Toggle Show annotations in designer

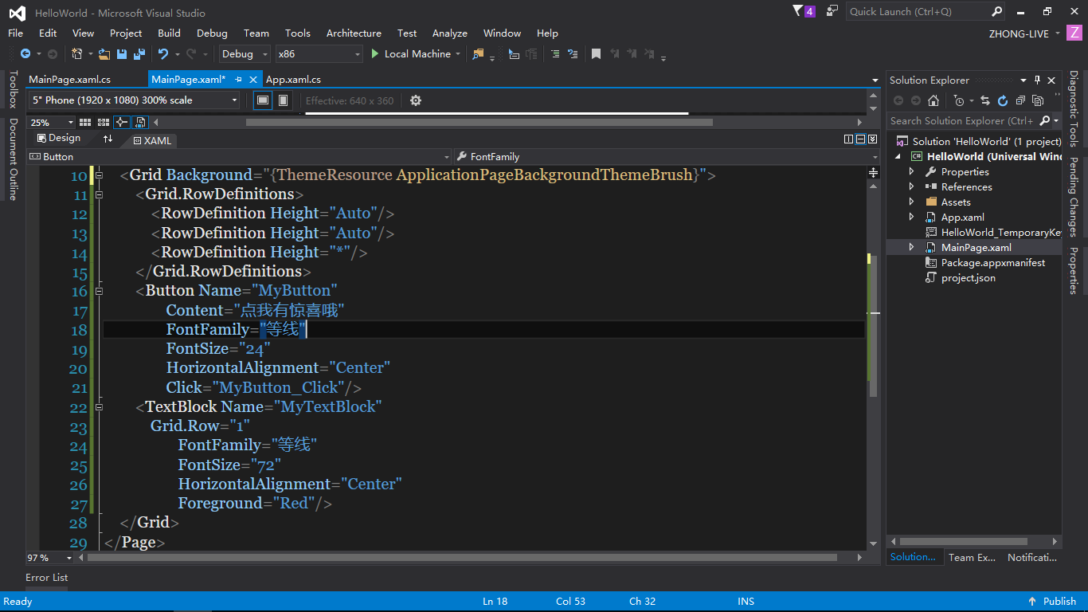140,122
